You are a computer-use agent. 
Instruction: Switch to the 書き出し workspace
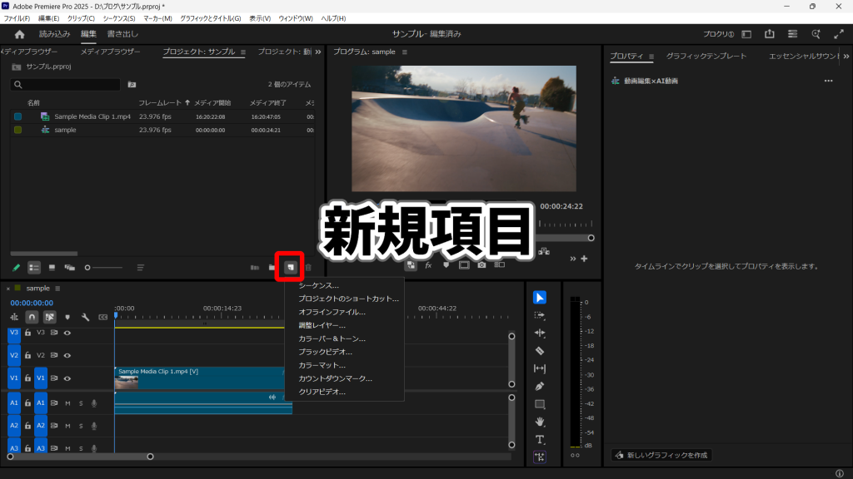coord(122,34)
